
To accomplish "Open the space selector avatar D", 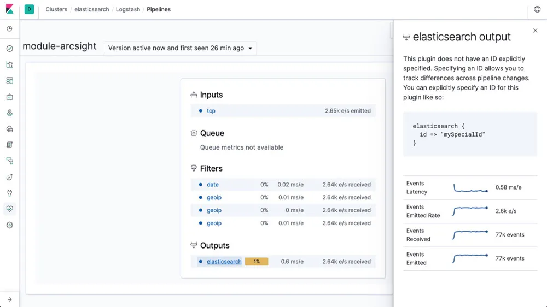I will pyautogui.click(x=29, y=9).
